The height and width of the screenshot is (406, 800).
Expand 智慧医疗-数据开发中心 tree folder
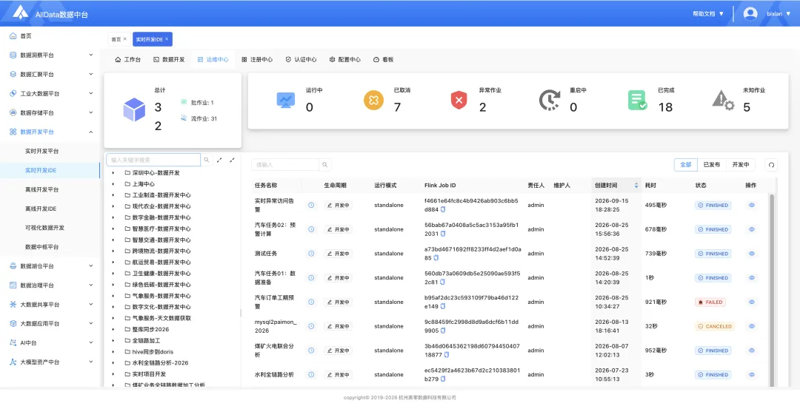tap(113, 229)
